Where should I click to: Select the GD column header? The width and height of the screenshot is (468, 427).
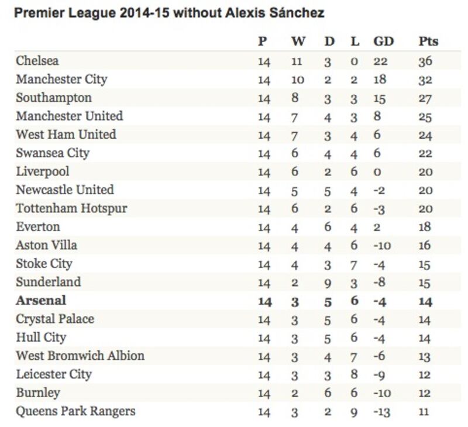coord(384,41)
